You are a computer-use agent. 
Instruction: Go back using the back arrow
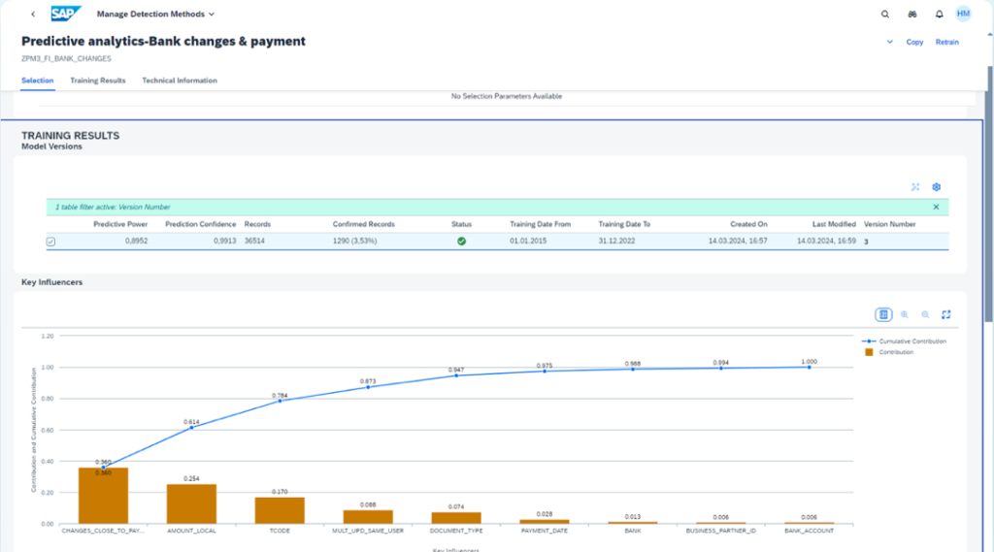pos(33,14)
